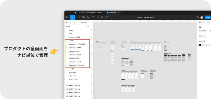Select the Pen tool
This screenshot has height=99, width=211.
88,17
